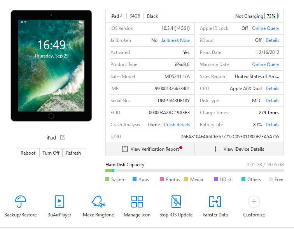
Task: Select the IMEI value 990001326633401
Action: (x=172, y=89)
